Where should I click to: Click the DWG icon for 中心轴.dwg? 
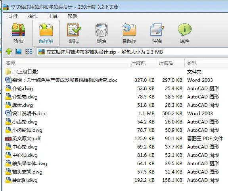point(8,155)
